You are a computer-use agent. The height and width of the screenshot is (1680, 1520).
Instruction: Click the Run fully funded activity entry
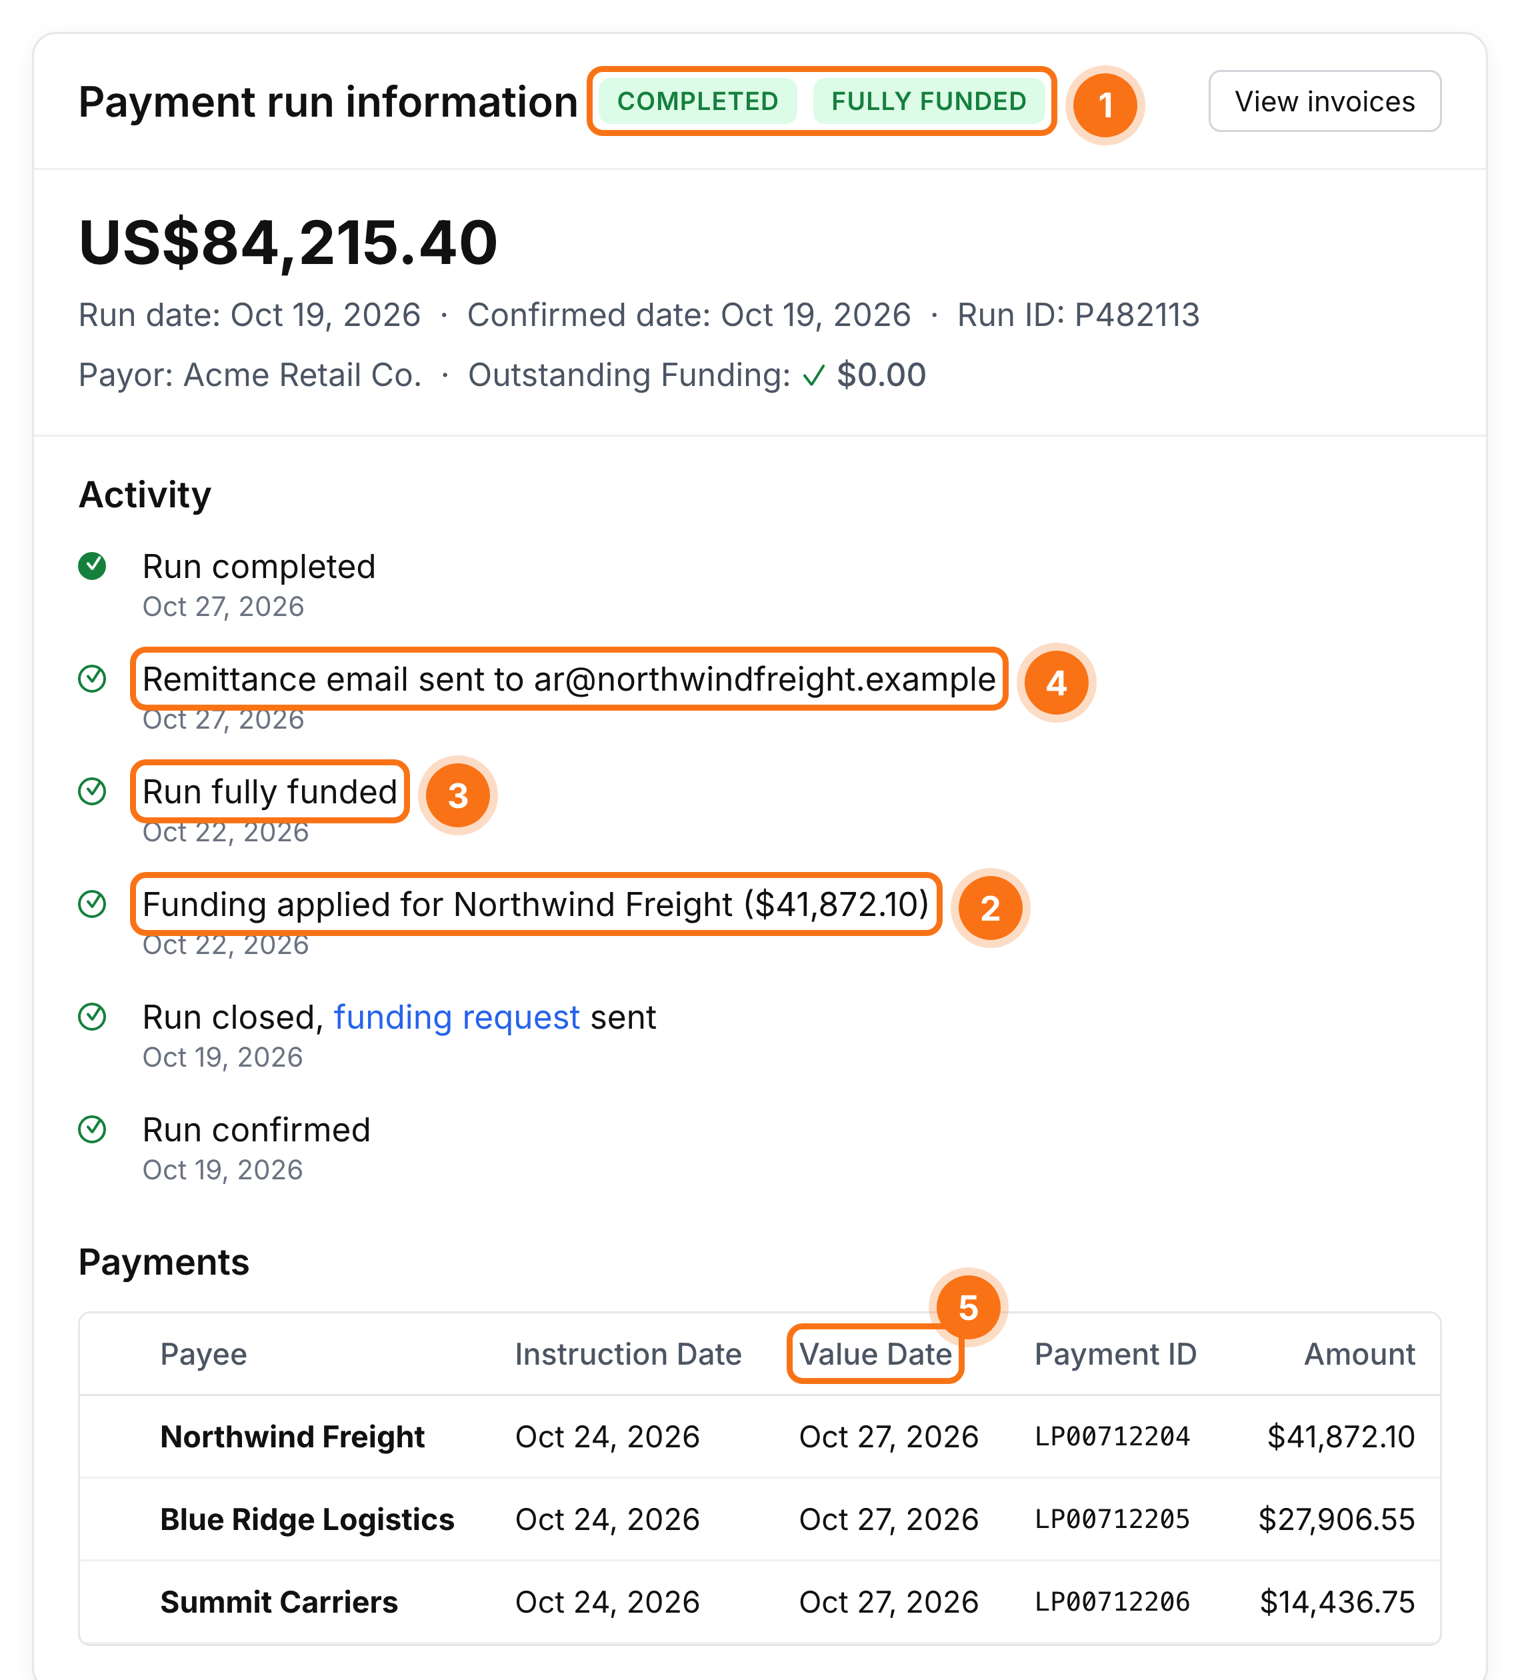point(270,792)
